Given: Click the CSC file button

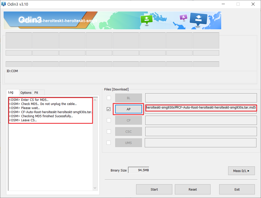Looking at the screenshot, I should (x=128, y=131).
